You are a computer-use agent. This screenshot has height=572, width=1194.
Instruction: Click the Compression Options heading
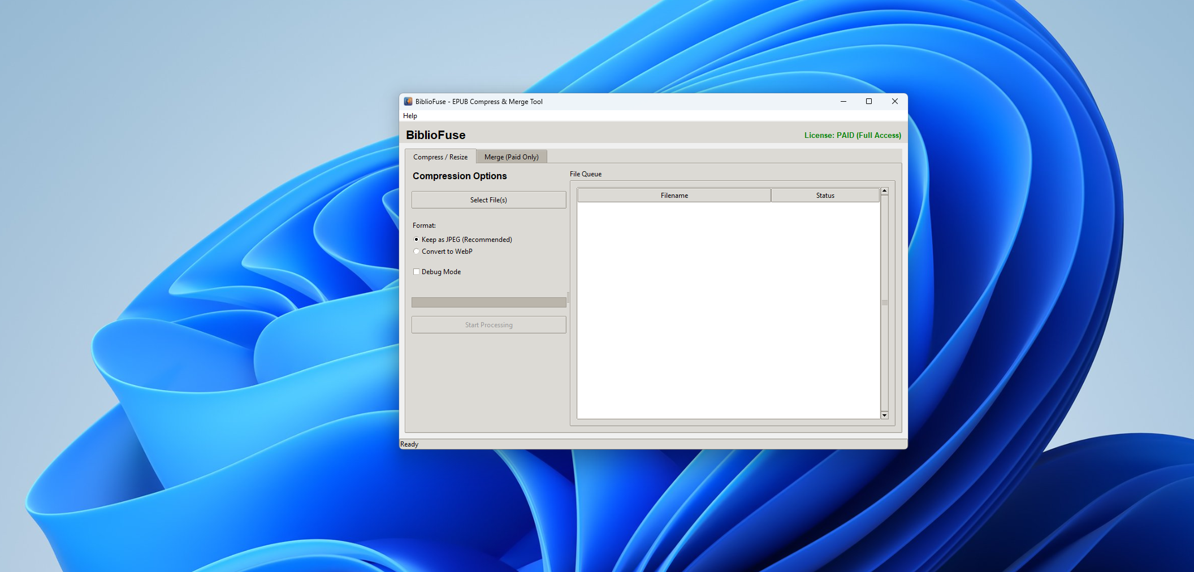[x=460, y=176]
